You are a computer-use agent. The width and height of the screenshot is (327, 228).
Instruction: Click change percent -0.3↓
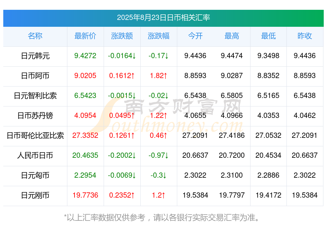click(x=159, y=175)
